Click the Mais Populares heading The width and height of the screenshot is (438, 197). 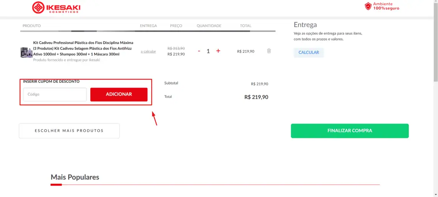75,177
